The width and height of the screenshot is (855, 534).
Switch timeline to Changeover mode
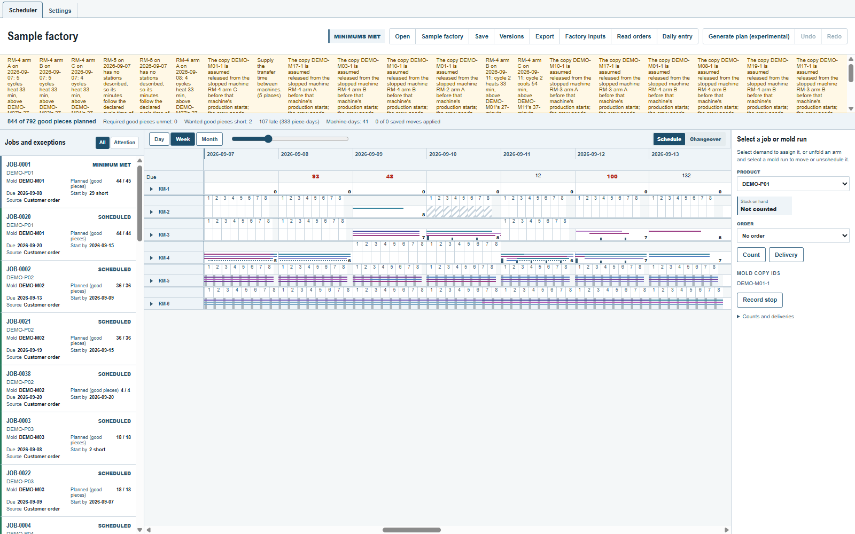pos(705,139)
